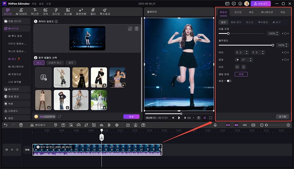Click the 초기화 reset button
Viewport: 294px width, 169px height.
(283, 117)
